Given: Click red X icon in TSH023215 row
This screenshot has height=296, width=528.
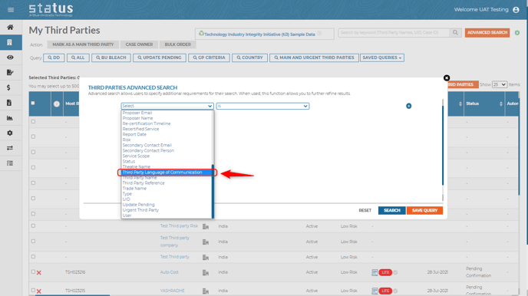Looking at the screenshot, I should 39,291.
